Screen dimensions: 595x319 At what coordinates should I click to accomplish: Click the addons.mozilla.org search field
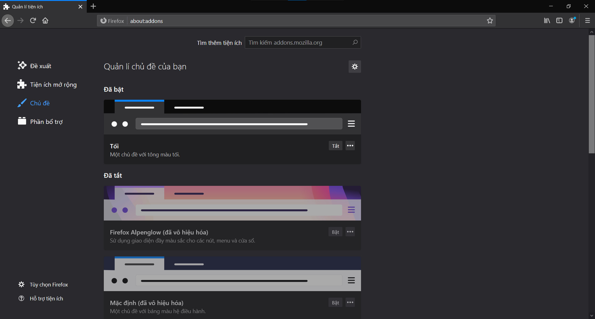pos(299,42)
